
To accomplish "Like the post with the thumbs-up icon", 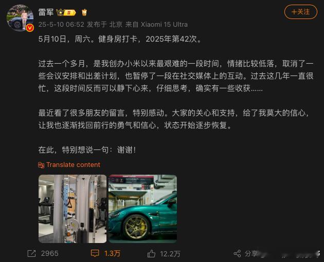I will click(151, 254).
